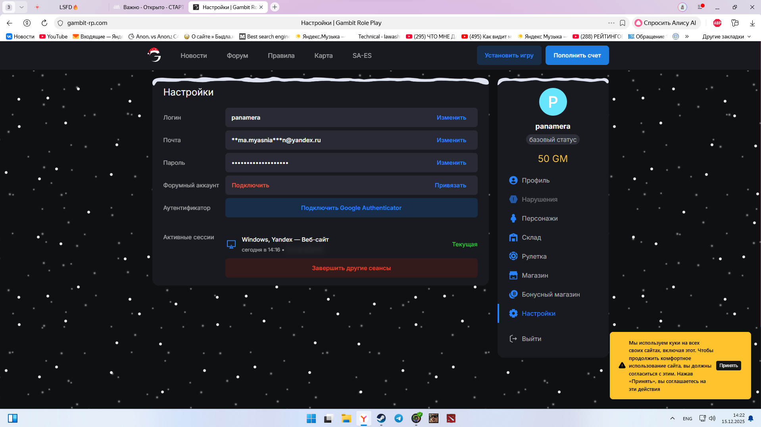Expand the Другие закладки bookmarks folder
This screenshot has width=761, height=427.
click(x=726, y=36)
